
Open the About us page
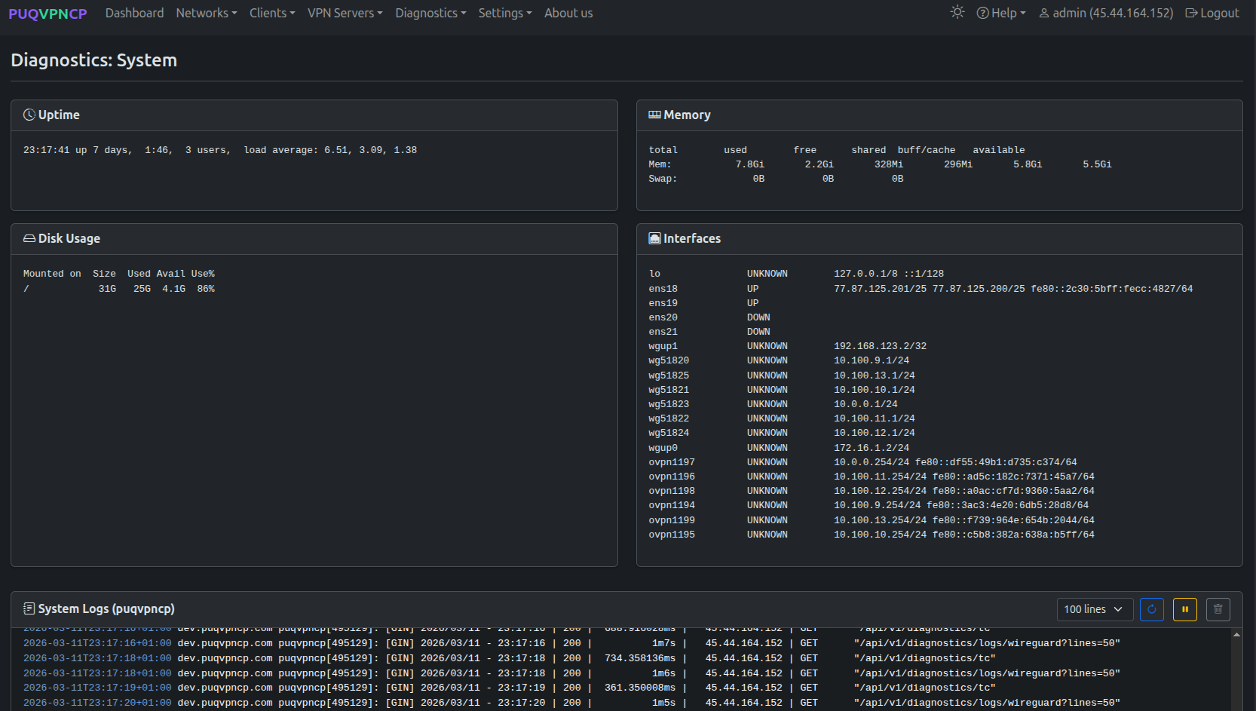(x=568, y=13)
